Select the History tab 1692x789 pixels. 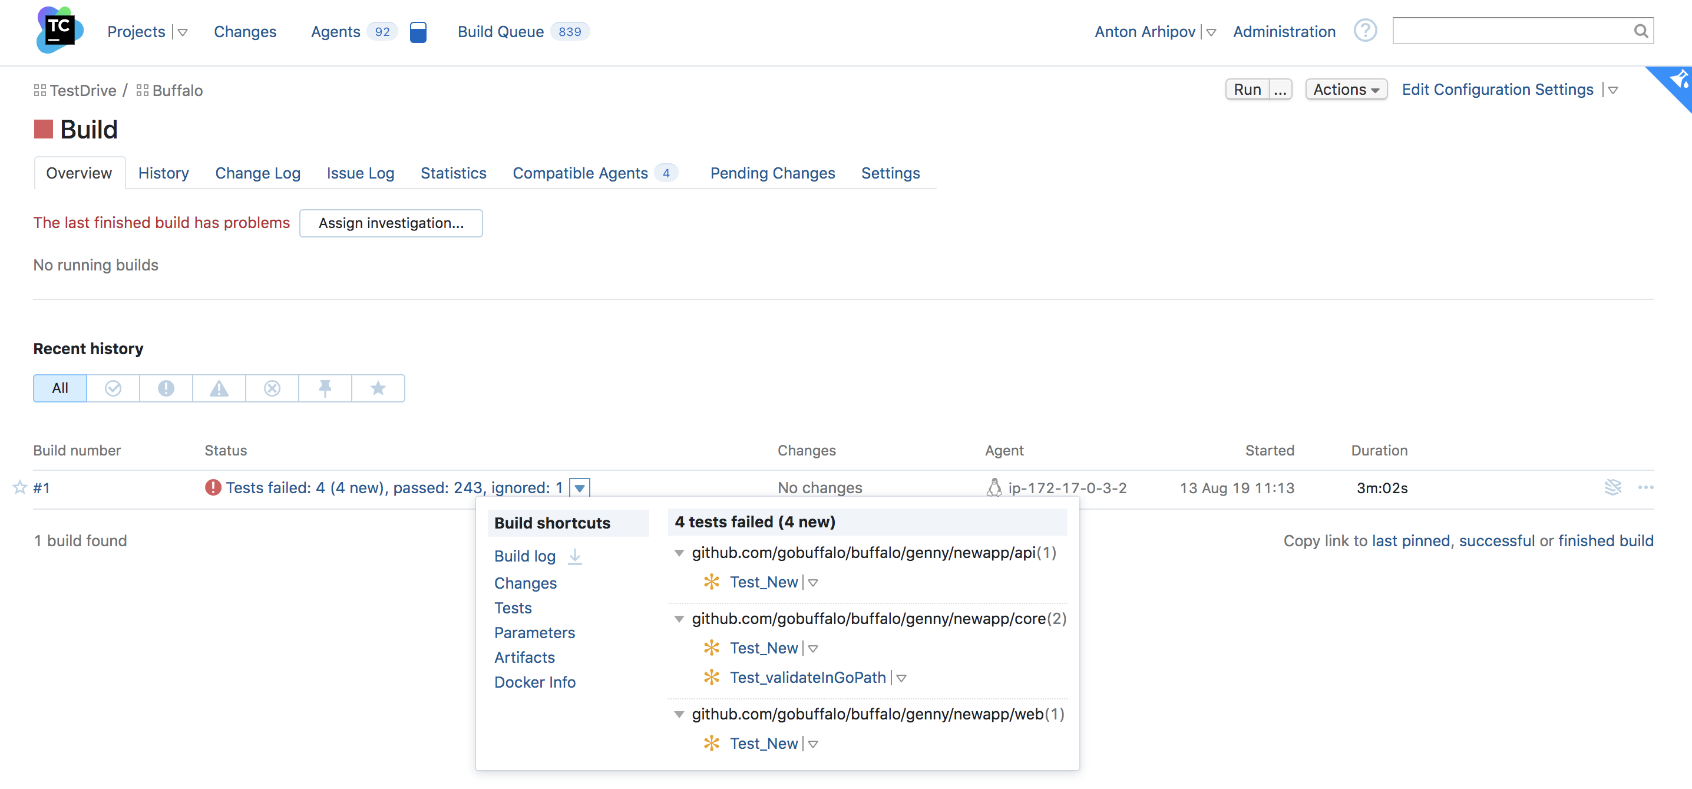point(162,173)
